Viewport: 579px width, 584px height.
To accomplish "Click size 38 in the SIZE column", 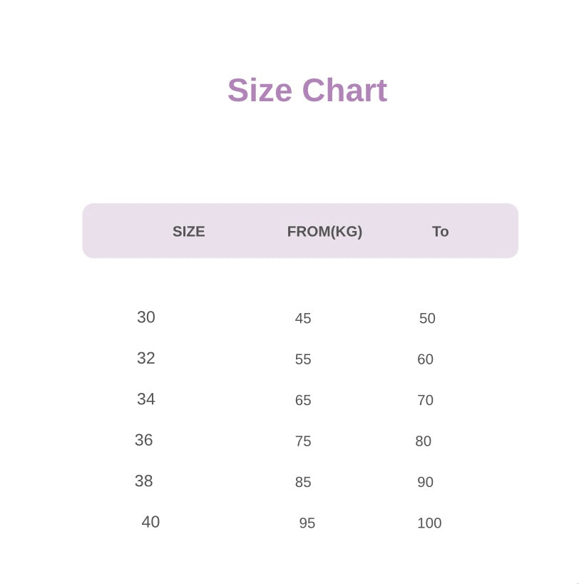I will coord(144,481).
